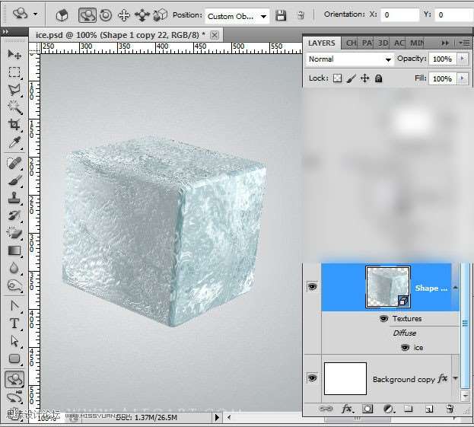Image resolution: width=474 pixels, height=427 pixels.
Task: Select the Gradient tool
Action: tap(14, 251)
